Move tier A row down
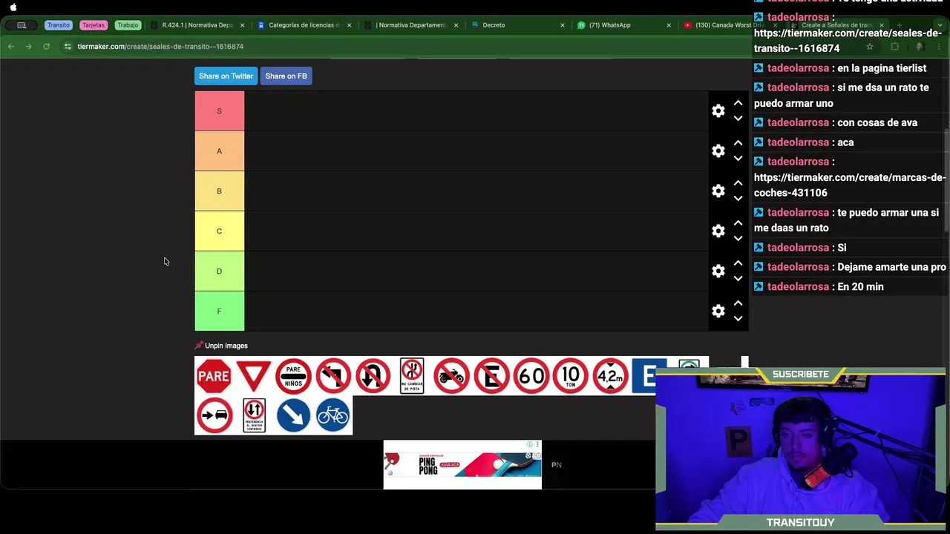 (738, 159)
